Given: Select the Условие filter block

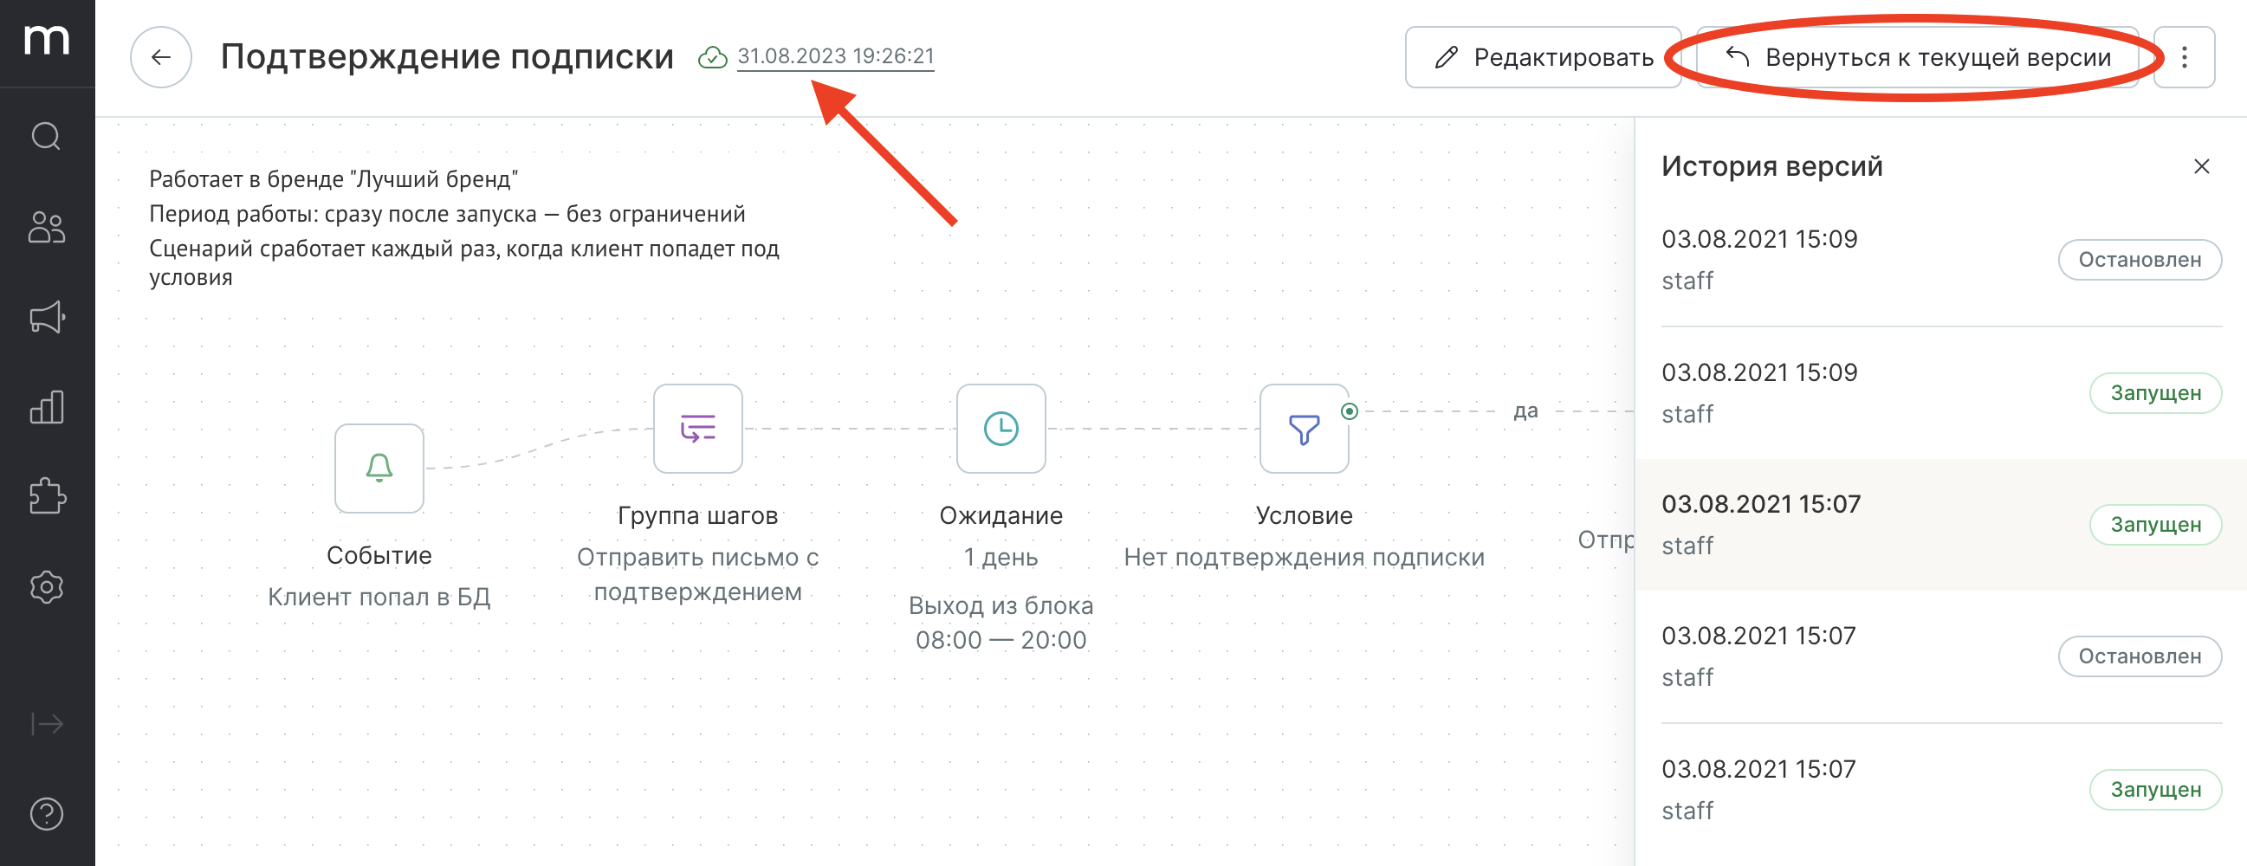Looking at the screenshot, I should [x=1304, y=428].
